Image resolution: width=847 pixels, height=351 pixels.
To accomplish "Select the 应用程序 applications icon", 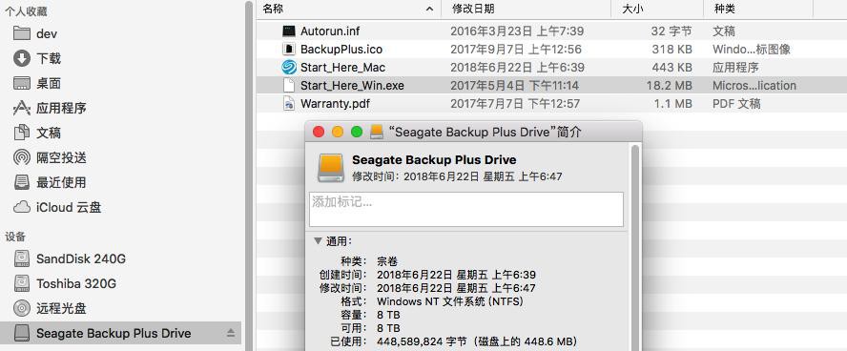I will [x=22, y=108].
